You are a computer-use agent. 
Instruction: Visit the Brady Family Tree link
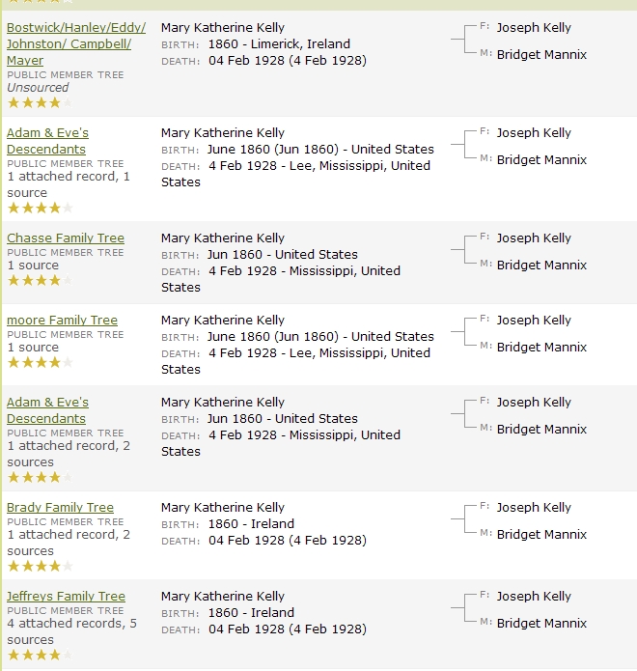click(x=60, y=508)
